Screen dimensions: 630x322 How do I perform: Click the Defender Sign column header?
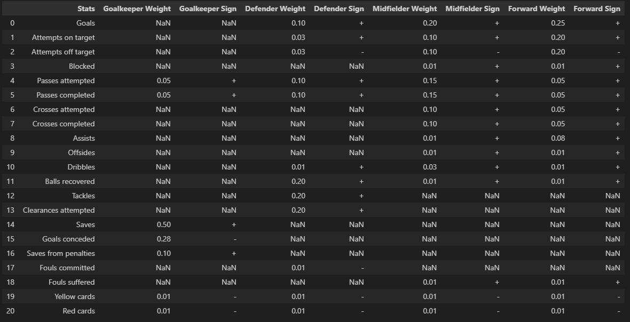[339, 9]
